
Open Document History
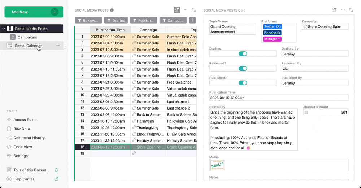click(x=29, y=138)
